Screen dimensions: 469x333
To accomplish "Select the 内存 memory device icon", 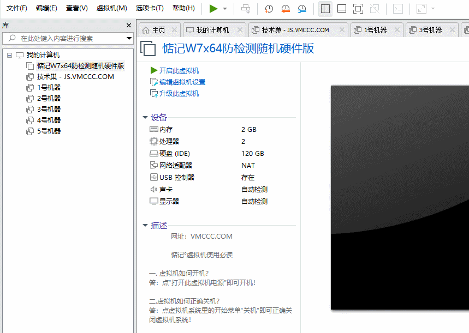I will pyautogui.click(x=153, y=129).
